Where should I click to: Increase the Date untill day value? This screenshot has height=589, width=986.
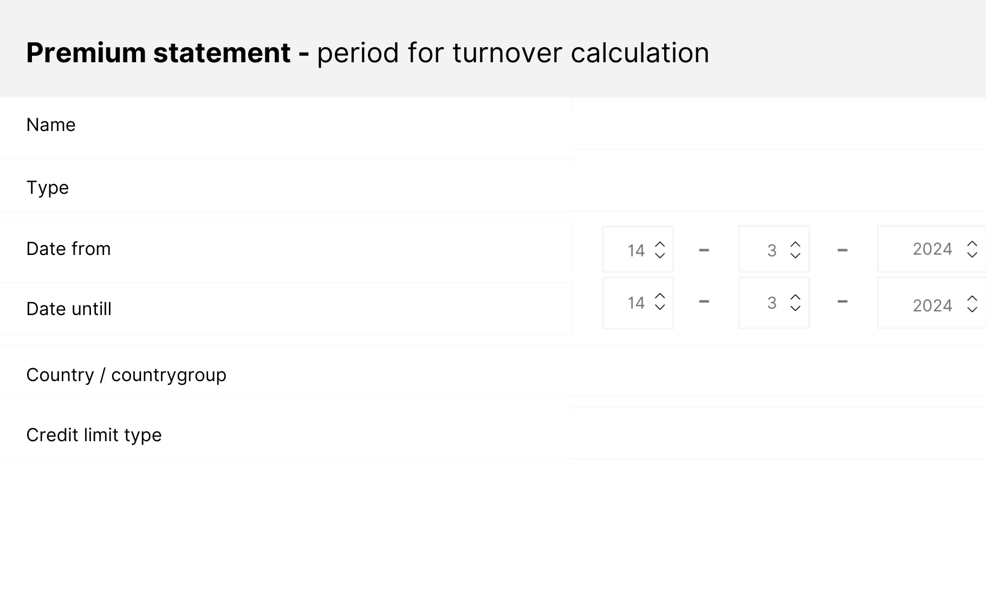(x=660, y=296)
